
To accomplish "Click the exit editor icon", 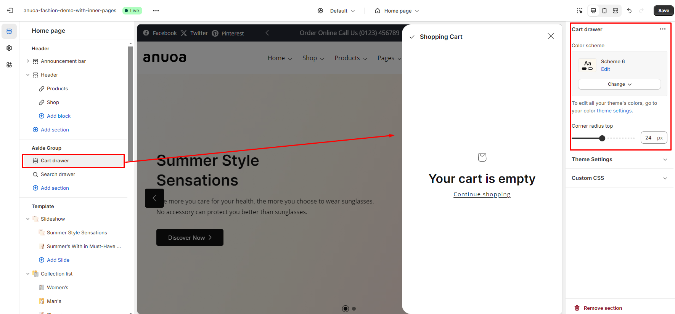I will [x=10, y=11].
